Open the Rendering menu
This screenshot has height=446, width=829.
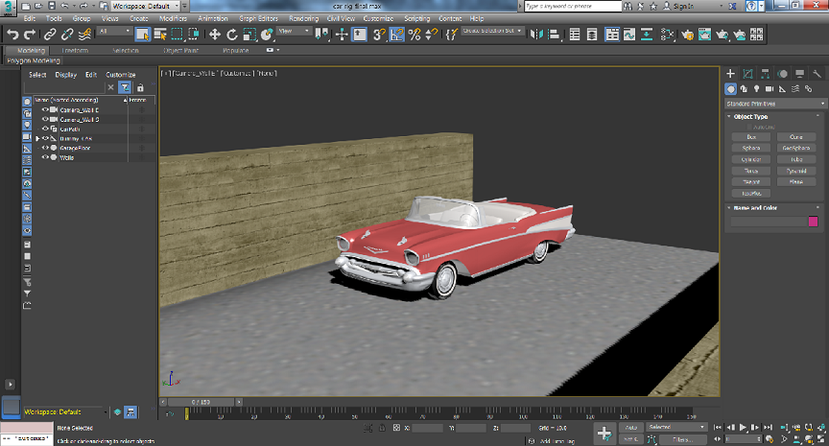pyautogui.click(x=303, y=18)
